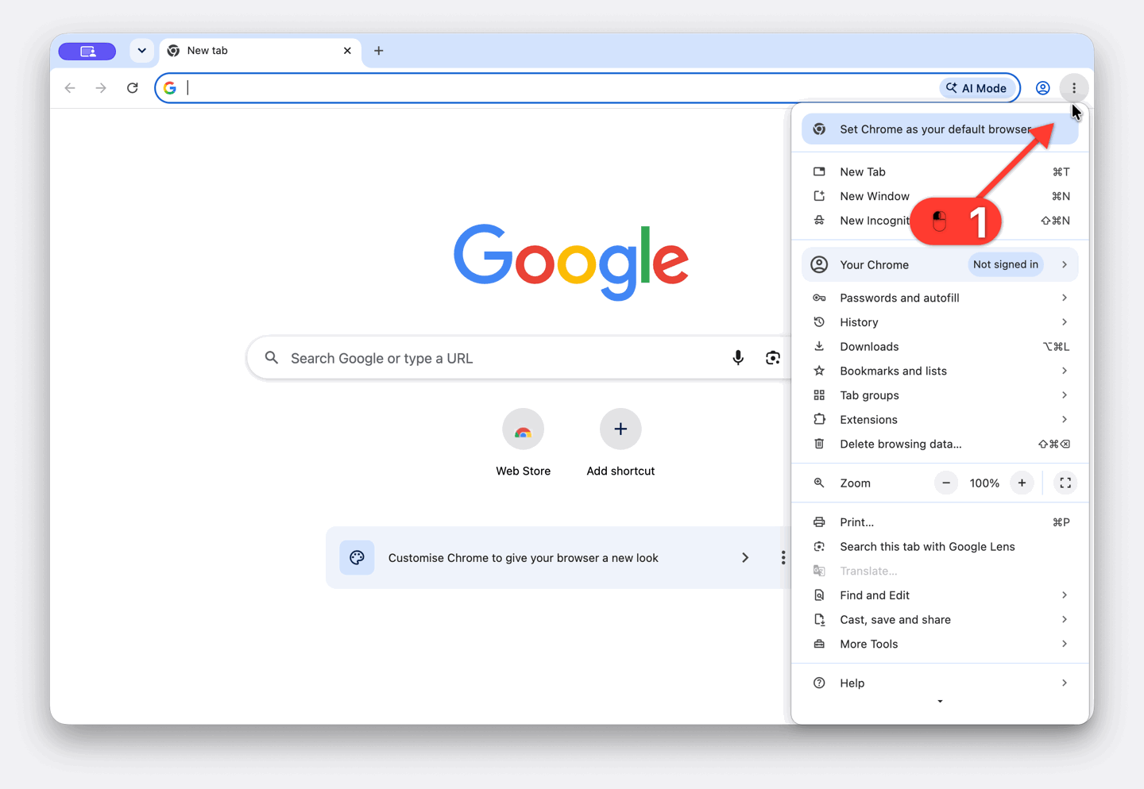
Task: Click the 100% zoom value
Action: click(x=984, y=483)
